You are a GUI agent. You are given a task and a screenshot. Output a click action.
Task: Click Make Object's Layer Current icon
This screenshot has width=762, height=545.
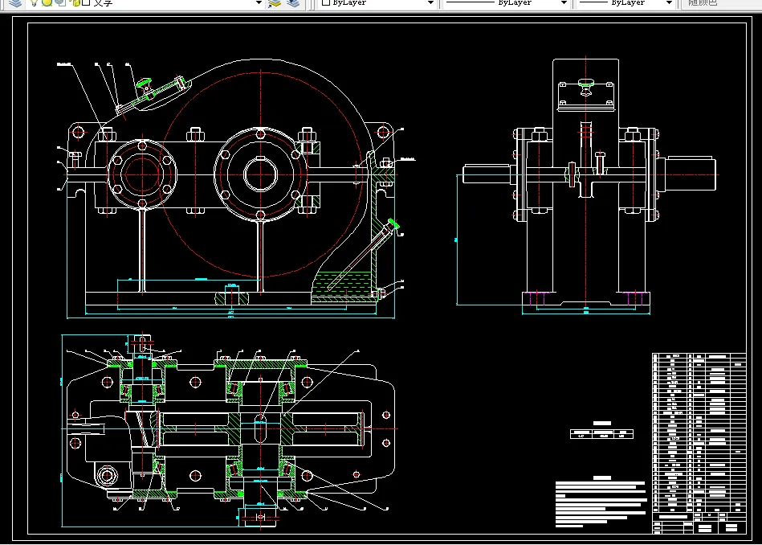(x=275, y=3)
